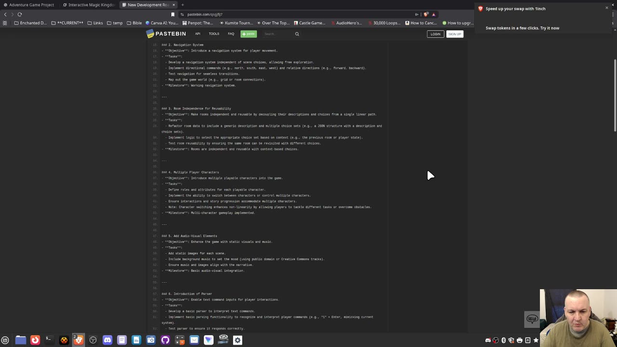Open the Penpot bookmark
Screen dimensions: 617x347
[198, 23]
